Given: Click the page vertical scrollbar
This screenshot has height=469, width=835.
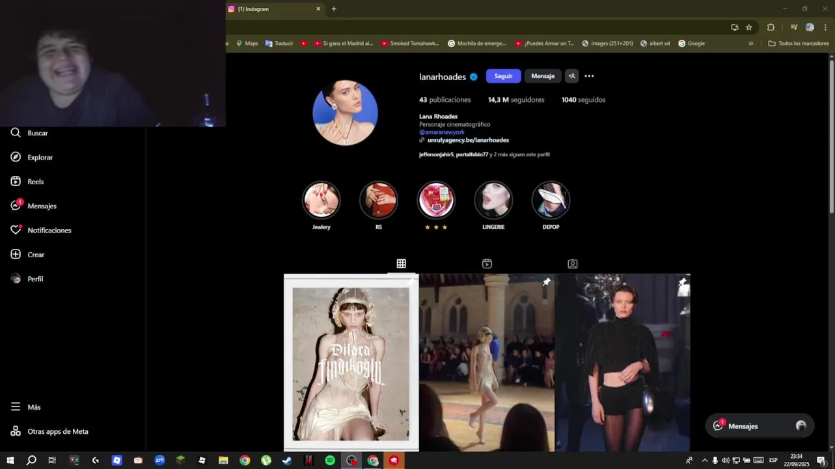Looking at the screenshot, I should (831, 137).
